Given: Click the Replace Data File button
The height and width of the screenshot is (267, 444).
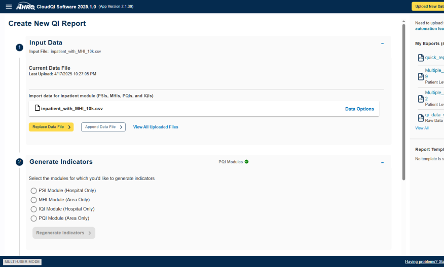Looking at the screenshot, I should coord(51,127).
